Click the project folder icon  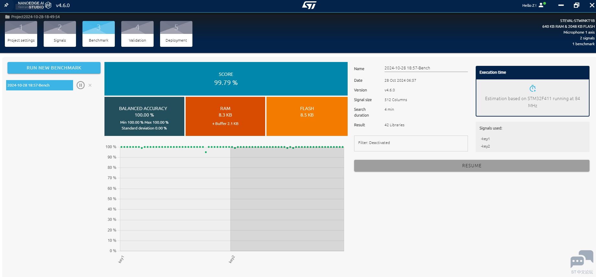(x=7, y=17)
